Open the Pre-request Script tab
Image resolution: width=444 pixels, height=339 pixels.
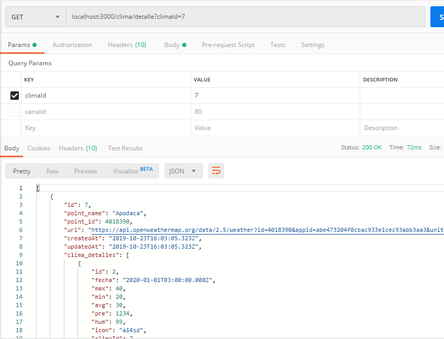228,45
